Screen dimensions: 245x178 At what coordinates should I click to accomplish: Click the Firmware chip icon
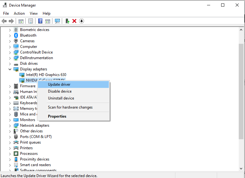pyautogui.click(x=16, y=86)
